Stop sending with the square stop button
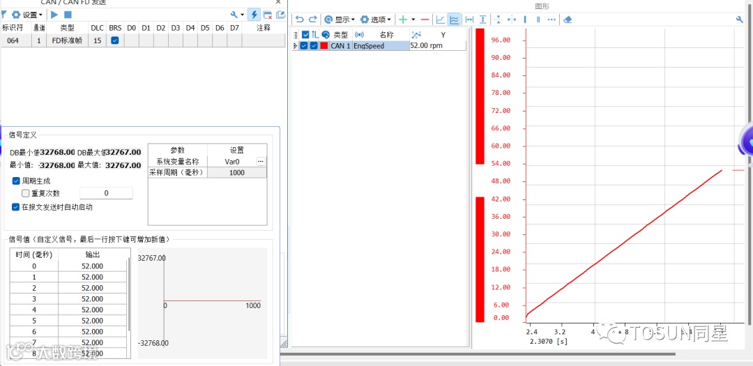 (68, 15)
